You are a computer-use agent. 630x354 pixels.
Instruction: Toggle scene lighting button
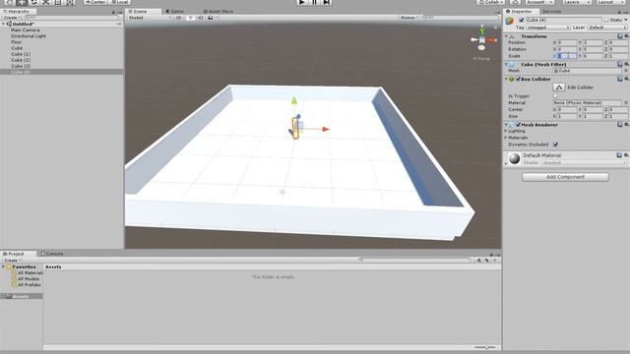pos(191,18)
